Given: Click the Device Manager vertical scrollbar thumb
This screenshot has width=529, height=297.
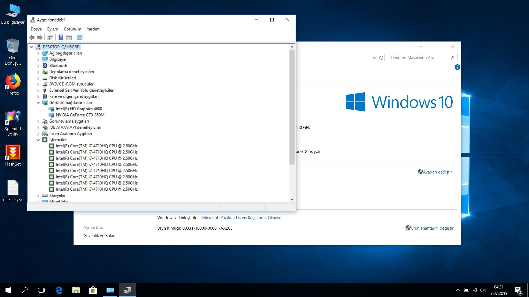Looking at the screenshot, I should [292, 107].
